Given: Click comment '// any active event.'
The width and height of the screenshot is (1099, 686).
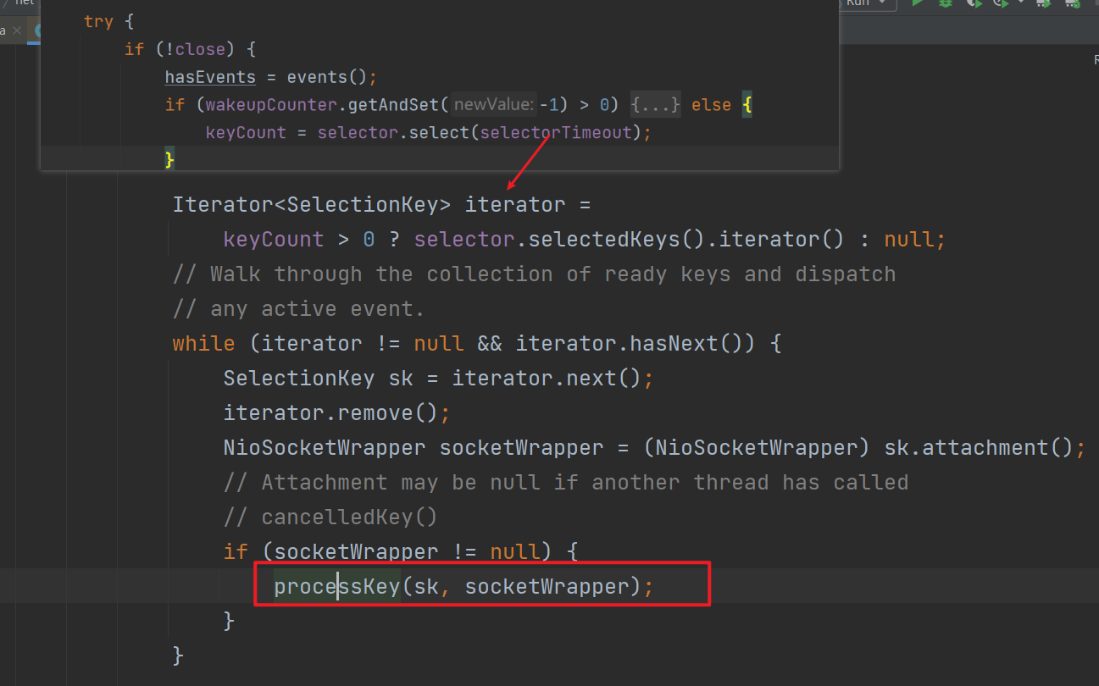Looking at the screenshot, I should (298, 309).
